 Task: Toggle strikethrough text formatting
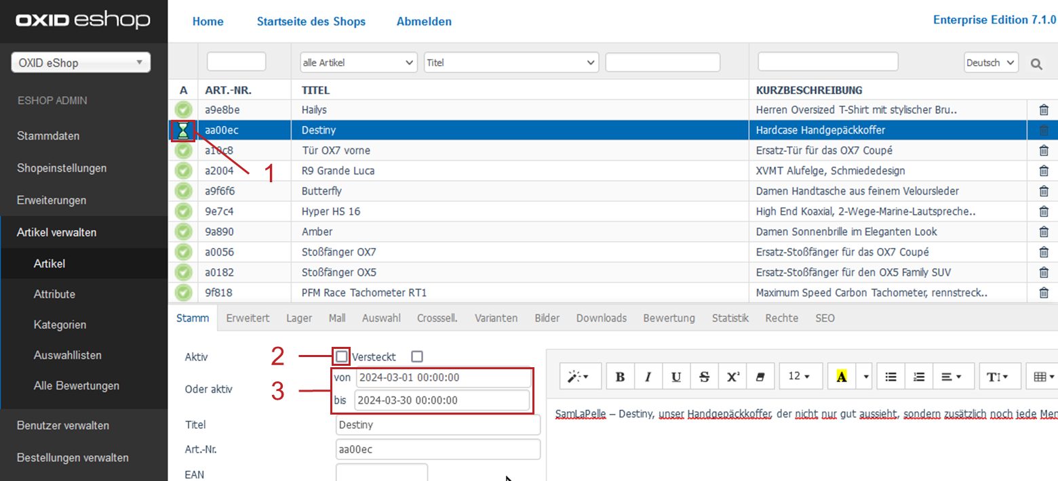[704, 377]
